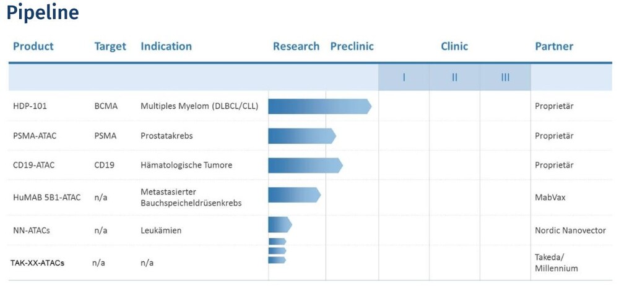Click the Preclinic column header
This screenshot has width=619, height=286.
(352, 46)
